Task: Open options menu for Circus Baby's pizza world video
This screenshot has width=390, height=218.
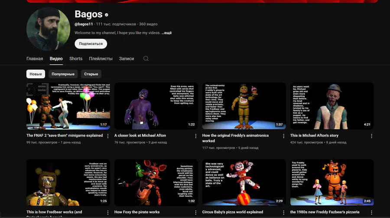Action: pyautogui.click(x=283, y=212)
